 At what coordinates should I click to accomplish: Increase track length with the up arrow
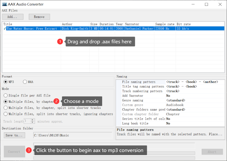point(32,120)
